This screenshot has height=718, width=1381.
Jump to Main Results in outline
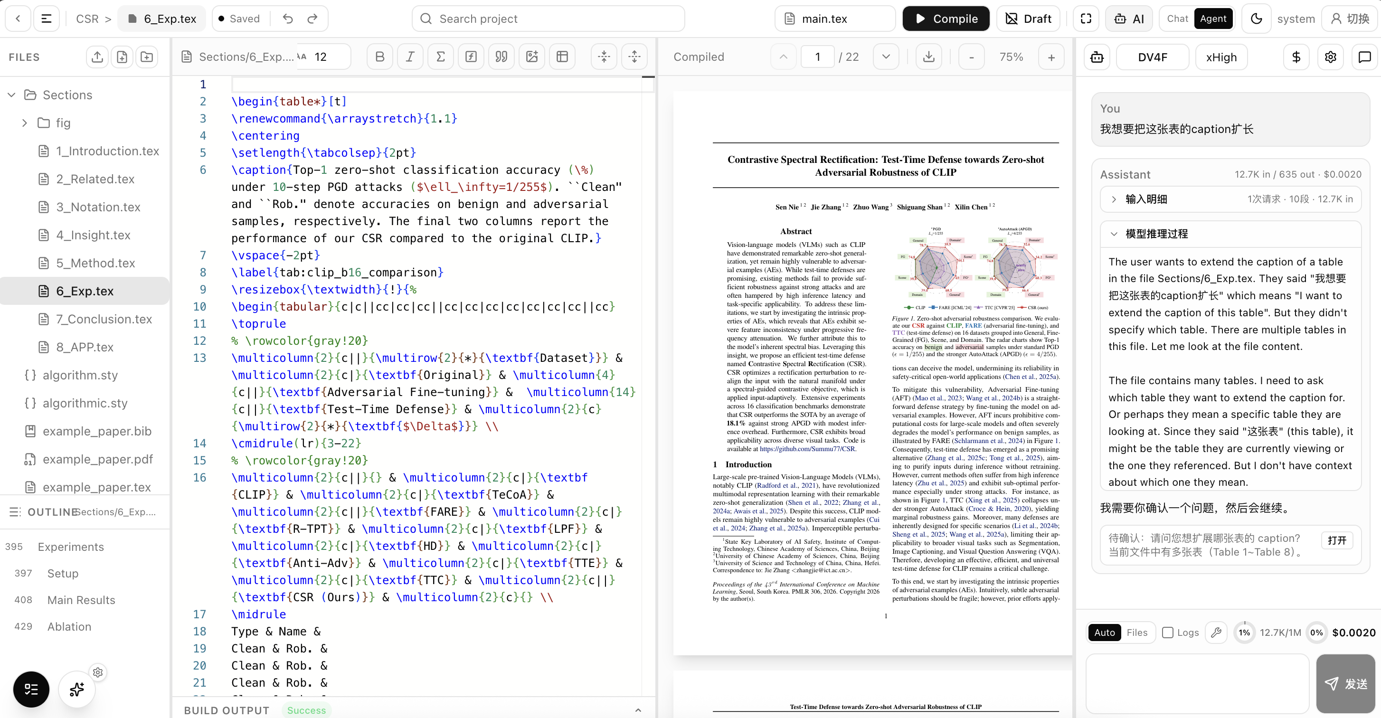click(82, 600)
